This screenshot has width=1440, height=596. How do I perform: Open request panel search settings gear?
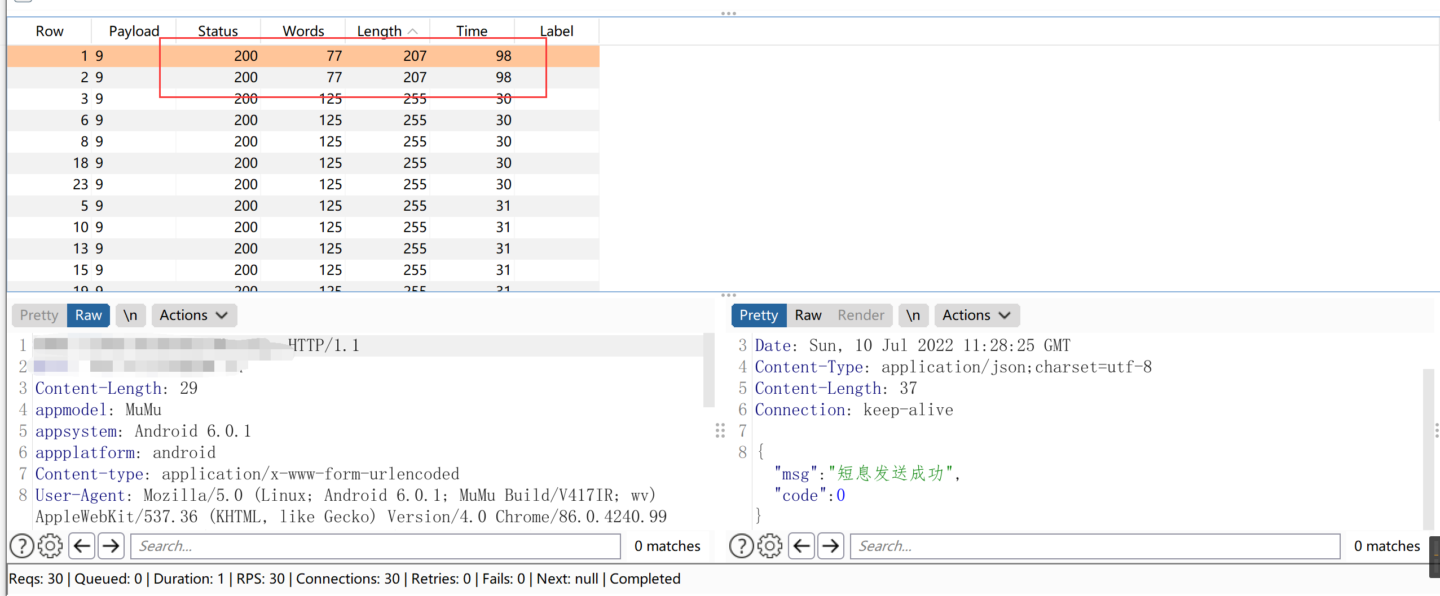51,546
